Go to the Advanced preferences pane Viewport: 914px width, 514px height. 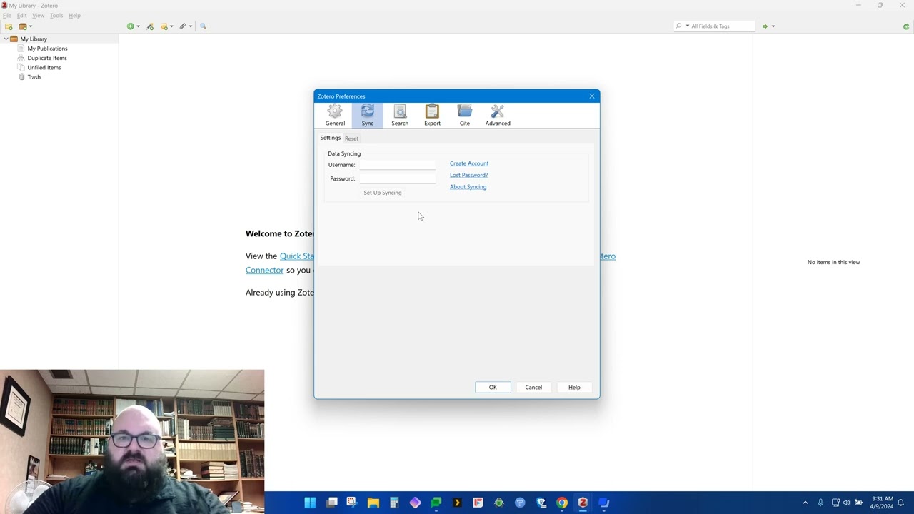click(x=498, y=115)
